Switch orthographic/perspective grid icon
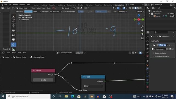This screenshot has height=99, width=176. click(x=142, y=38)
